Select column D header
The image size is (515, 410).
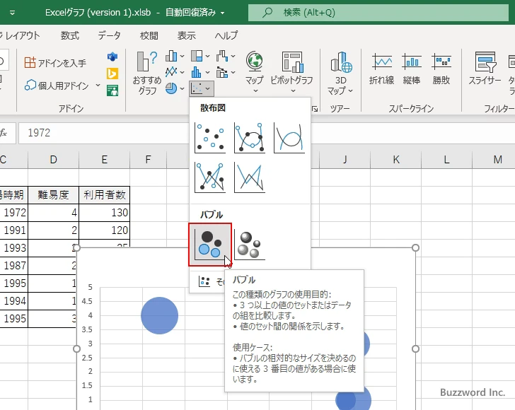pos(53,160)
